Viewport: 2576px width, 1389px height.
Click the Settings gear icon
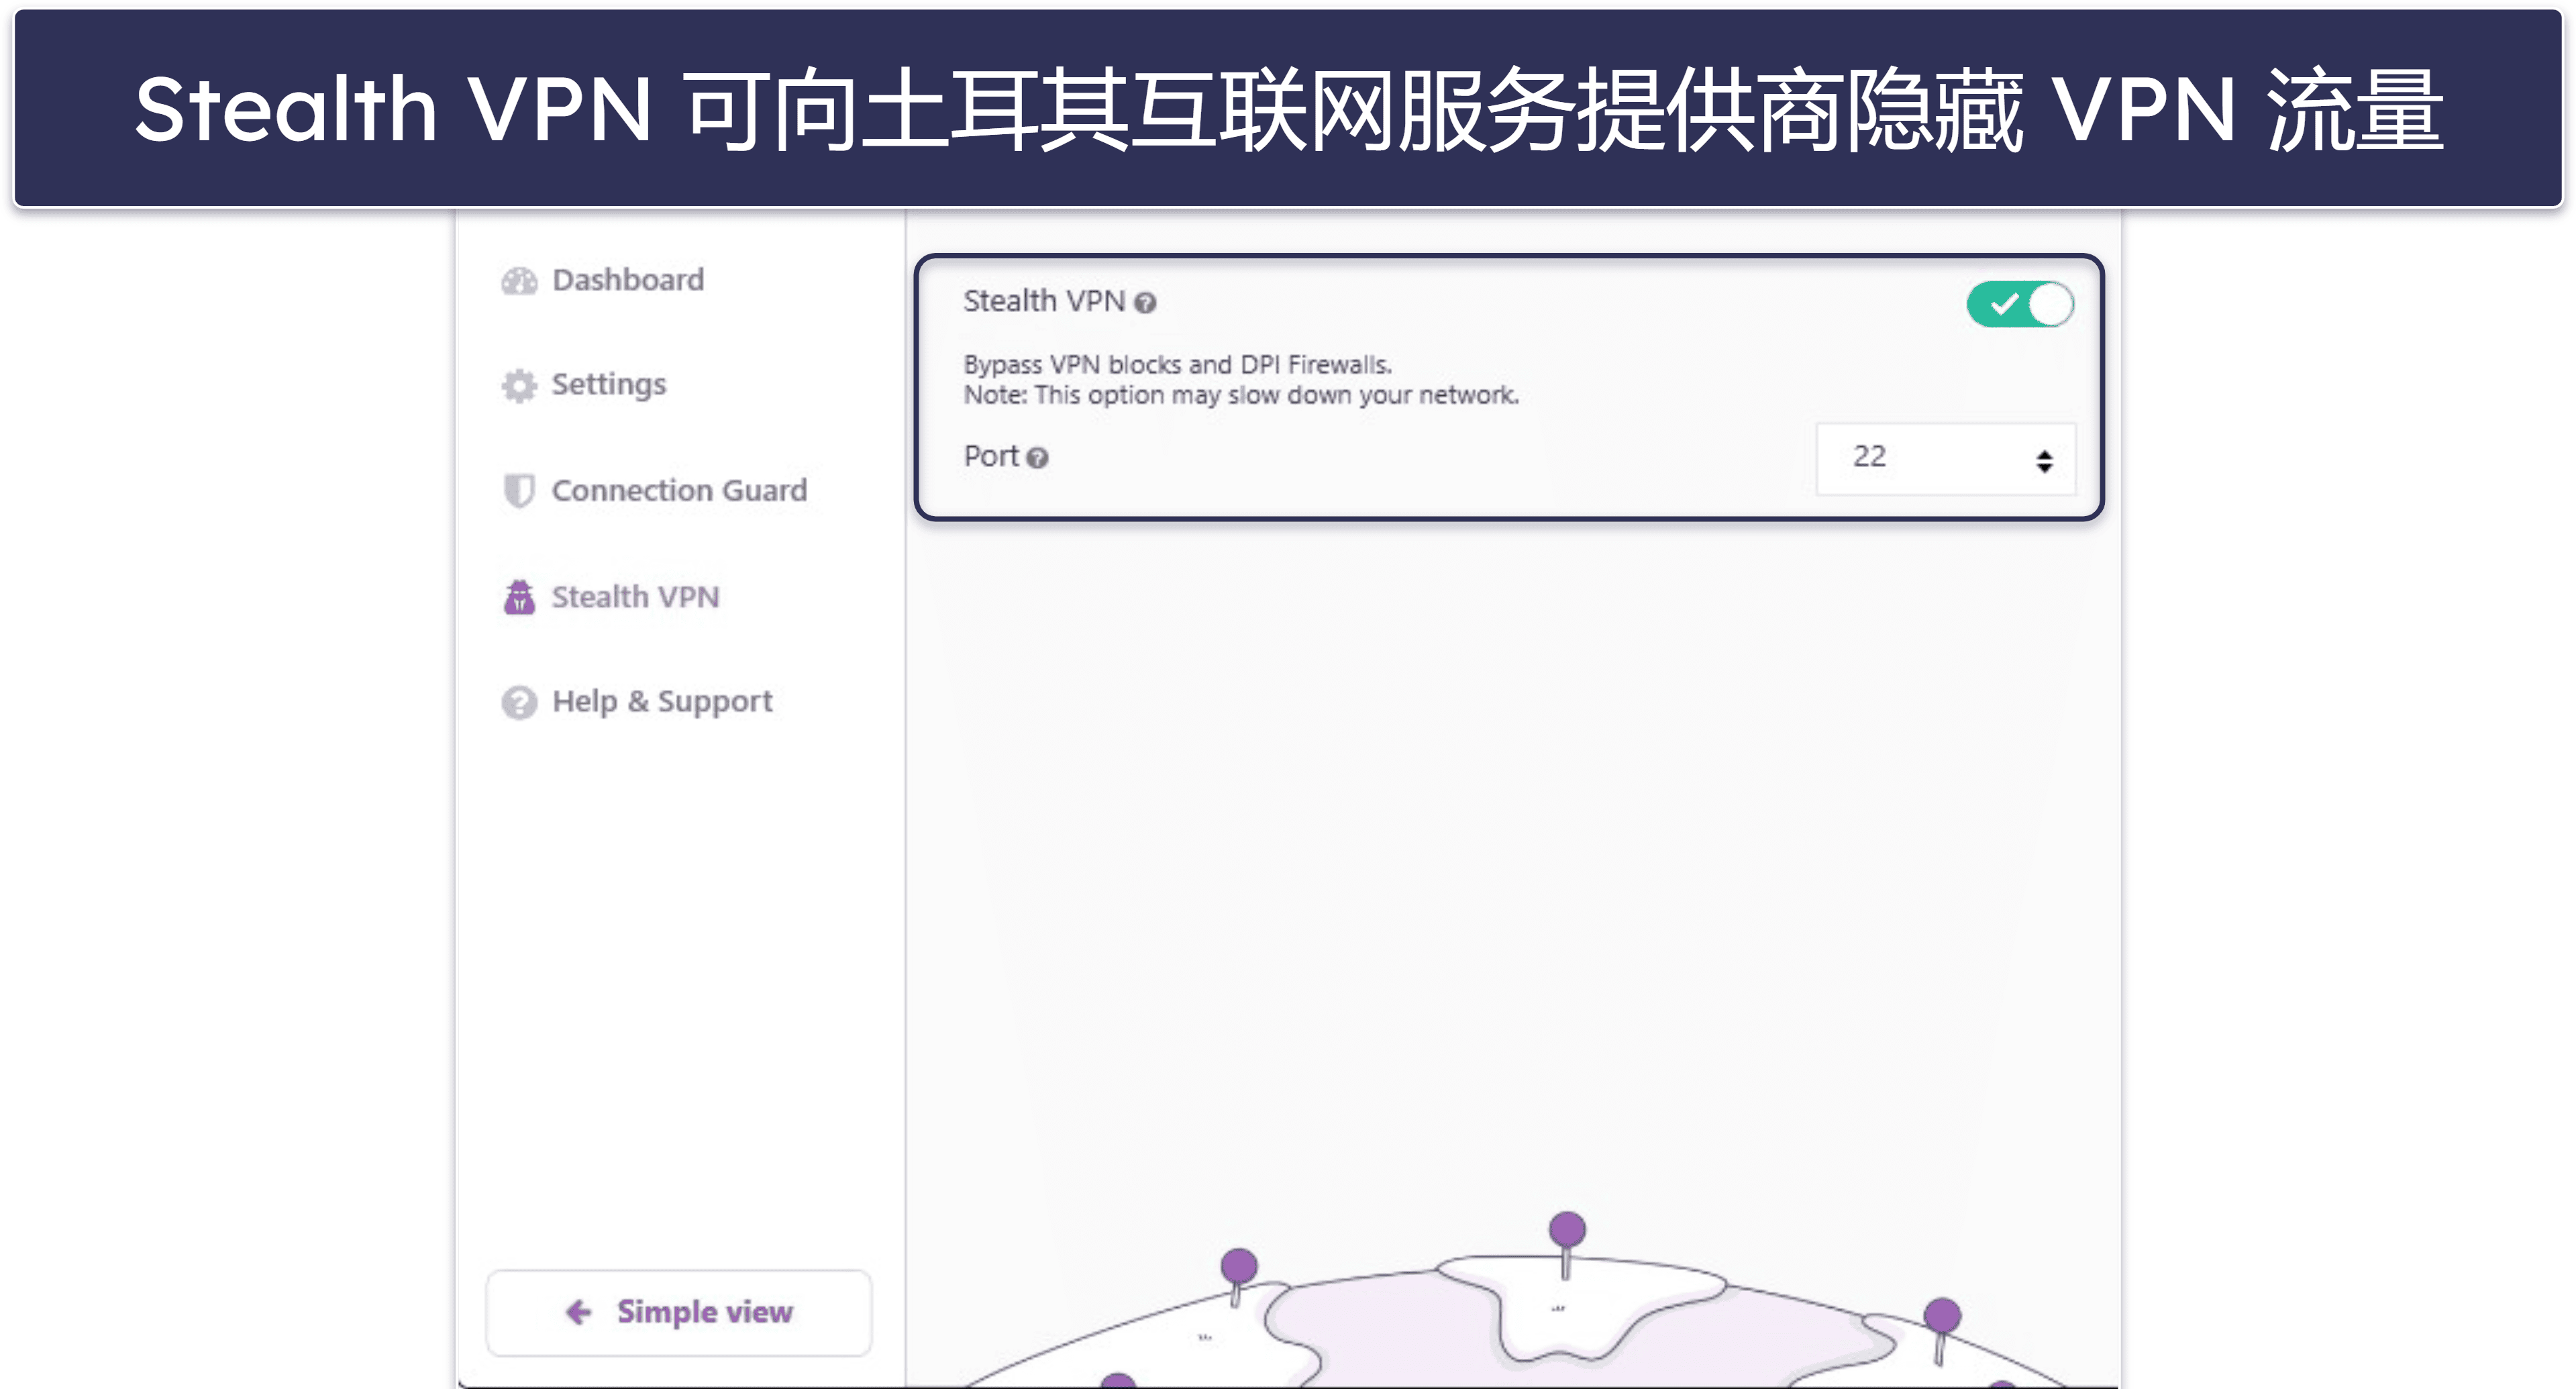coord(519,386)
